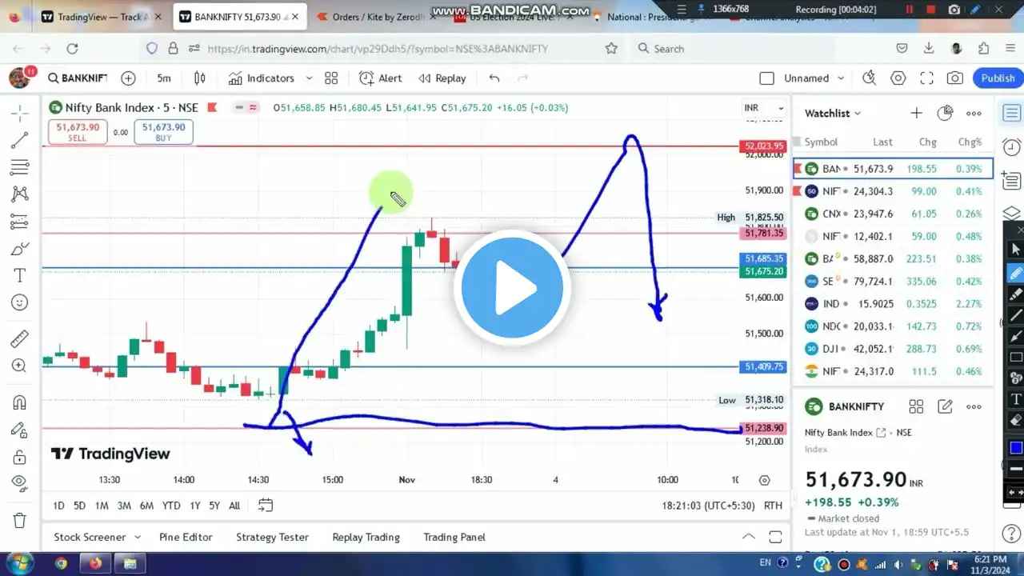Open the Trading Panel tab

pyautogui.click(x=454, y=537)
